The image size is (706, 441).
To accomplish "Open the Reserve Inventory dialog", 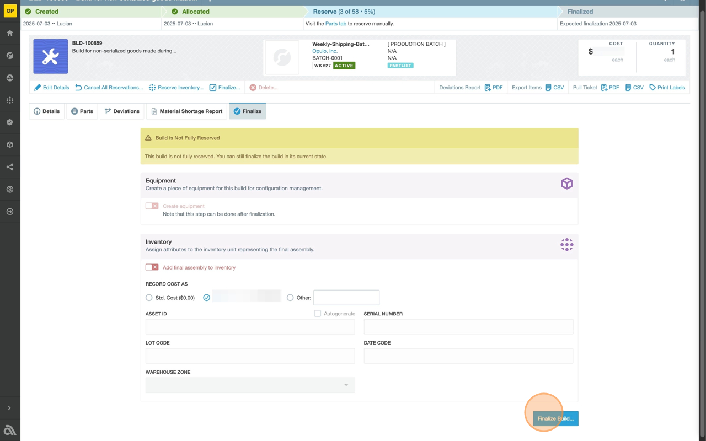I will pos(176,88).
